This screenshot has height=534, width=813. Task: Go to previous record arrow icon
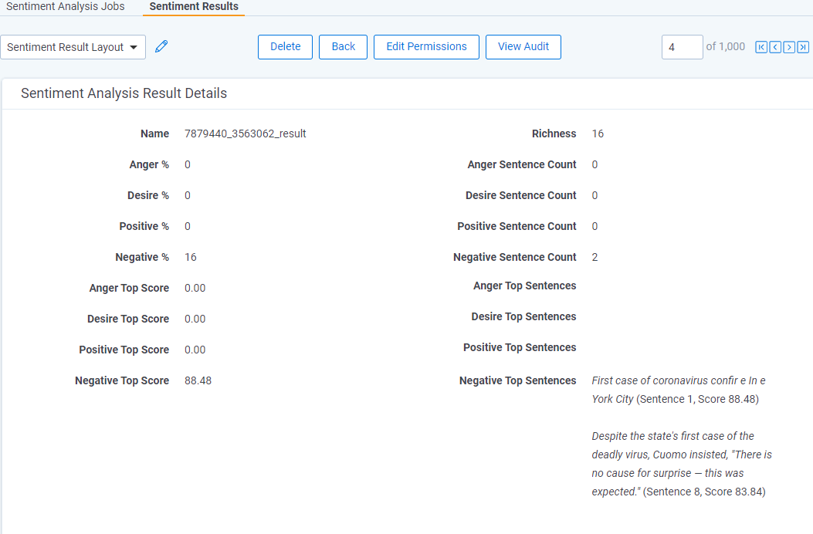[775, 47]
